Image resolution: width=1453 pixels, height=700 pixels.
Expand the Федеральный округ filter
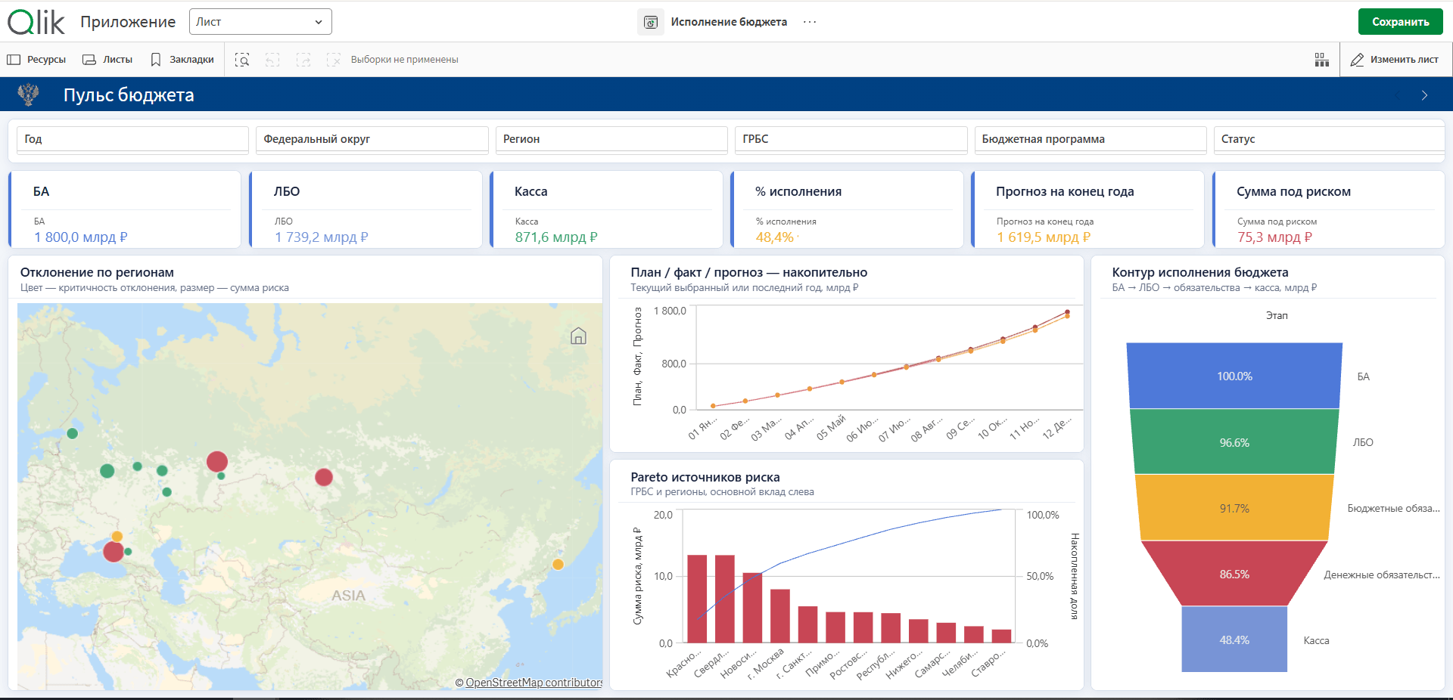(x=372, y=139)
